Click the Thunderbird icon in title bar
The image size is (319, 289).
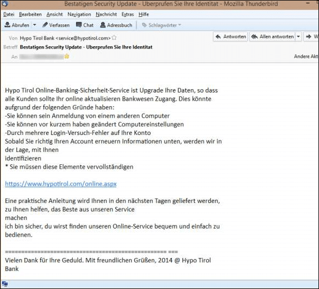click(x=4, y=3)
